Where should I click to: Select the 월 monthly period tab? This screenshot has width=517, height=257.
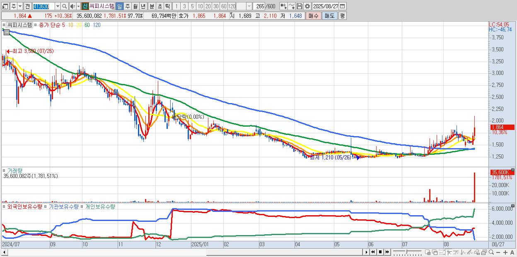click(x=135, y=6)
